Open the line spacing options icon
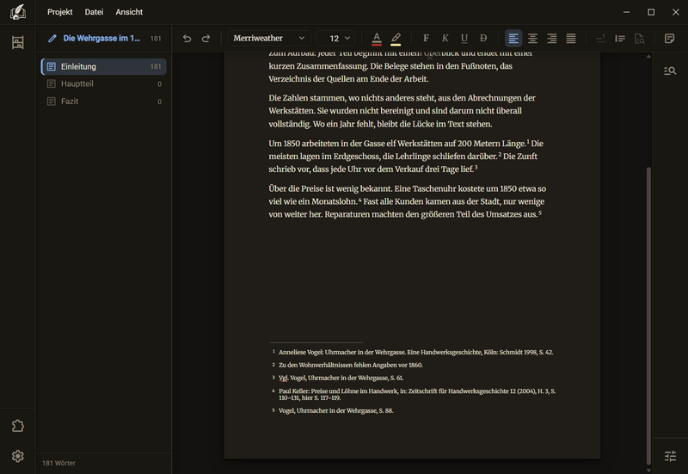688x474 pixels. click(x=620, y=38)
